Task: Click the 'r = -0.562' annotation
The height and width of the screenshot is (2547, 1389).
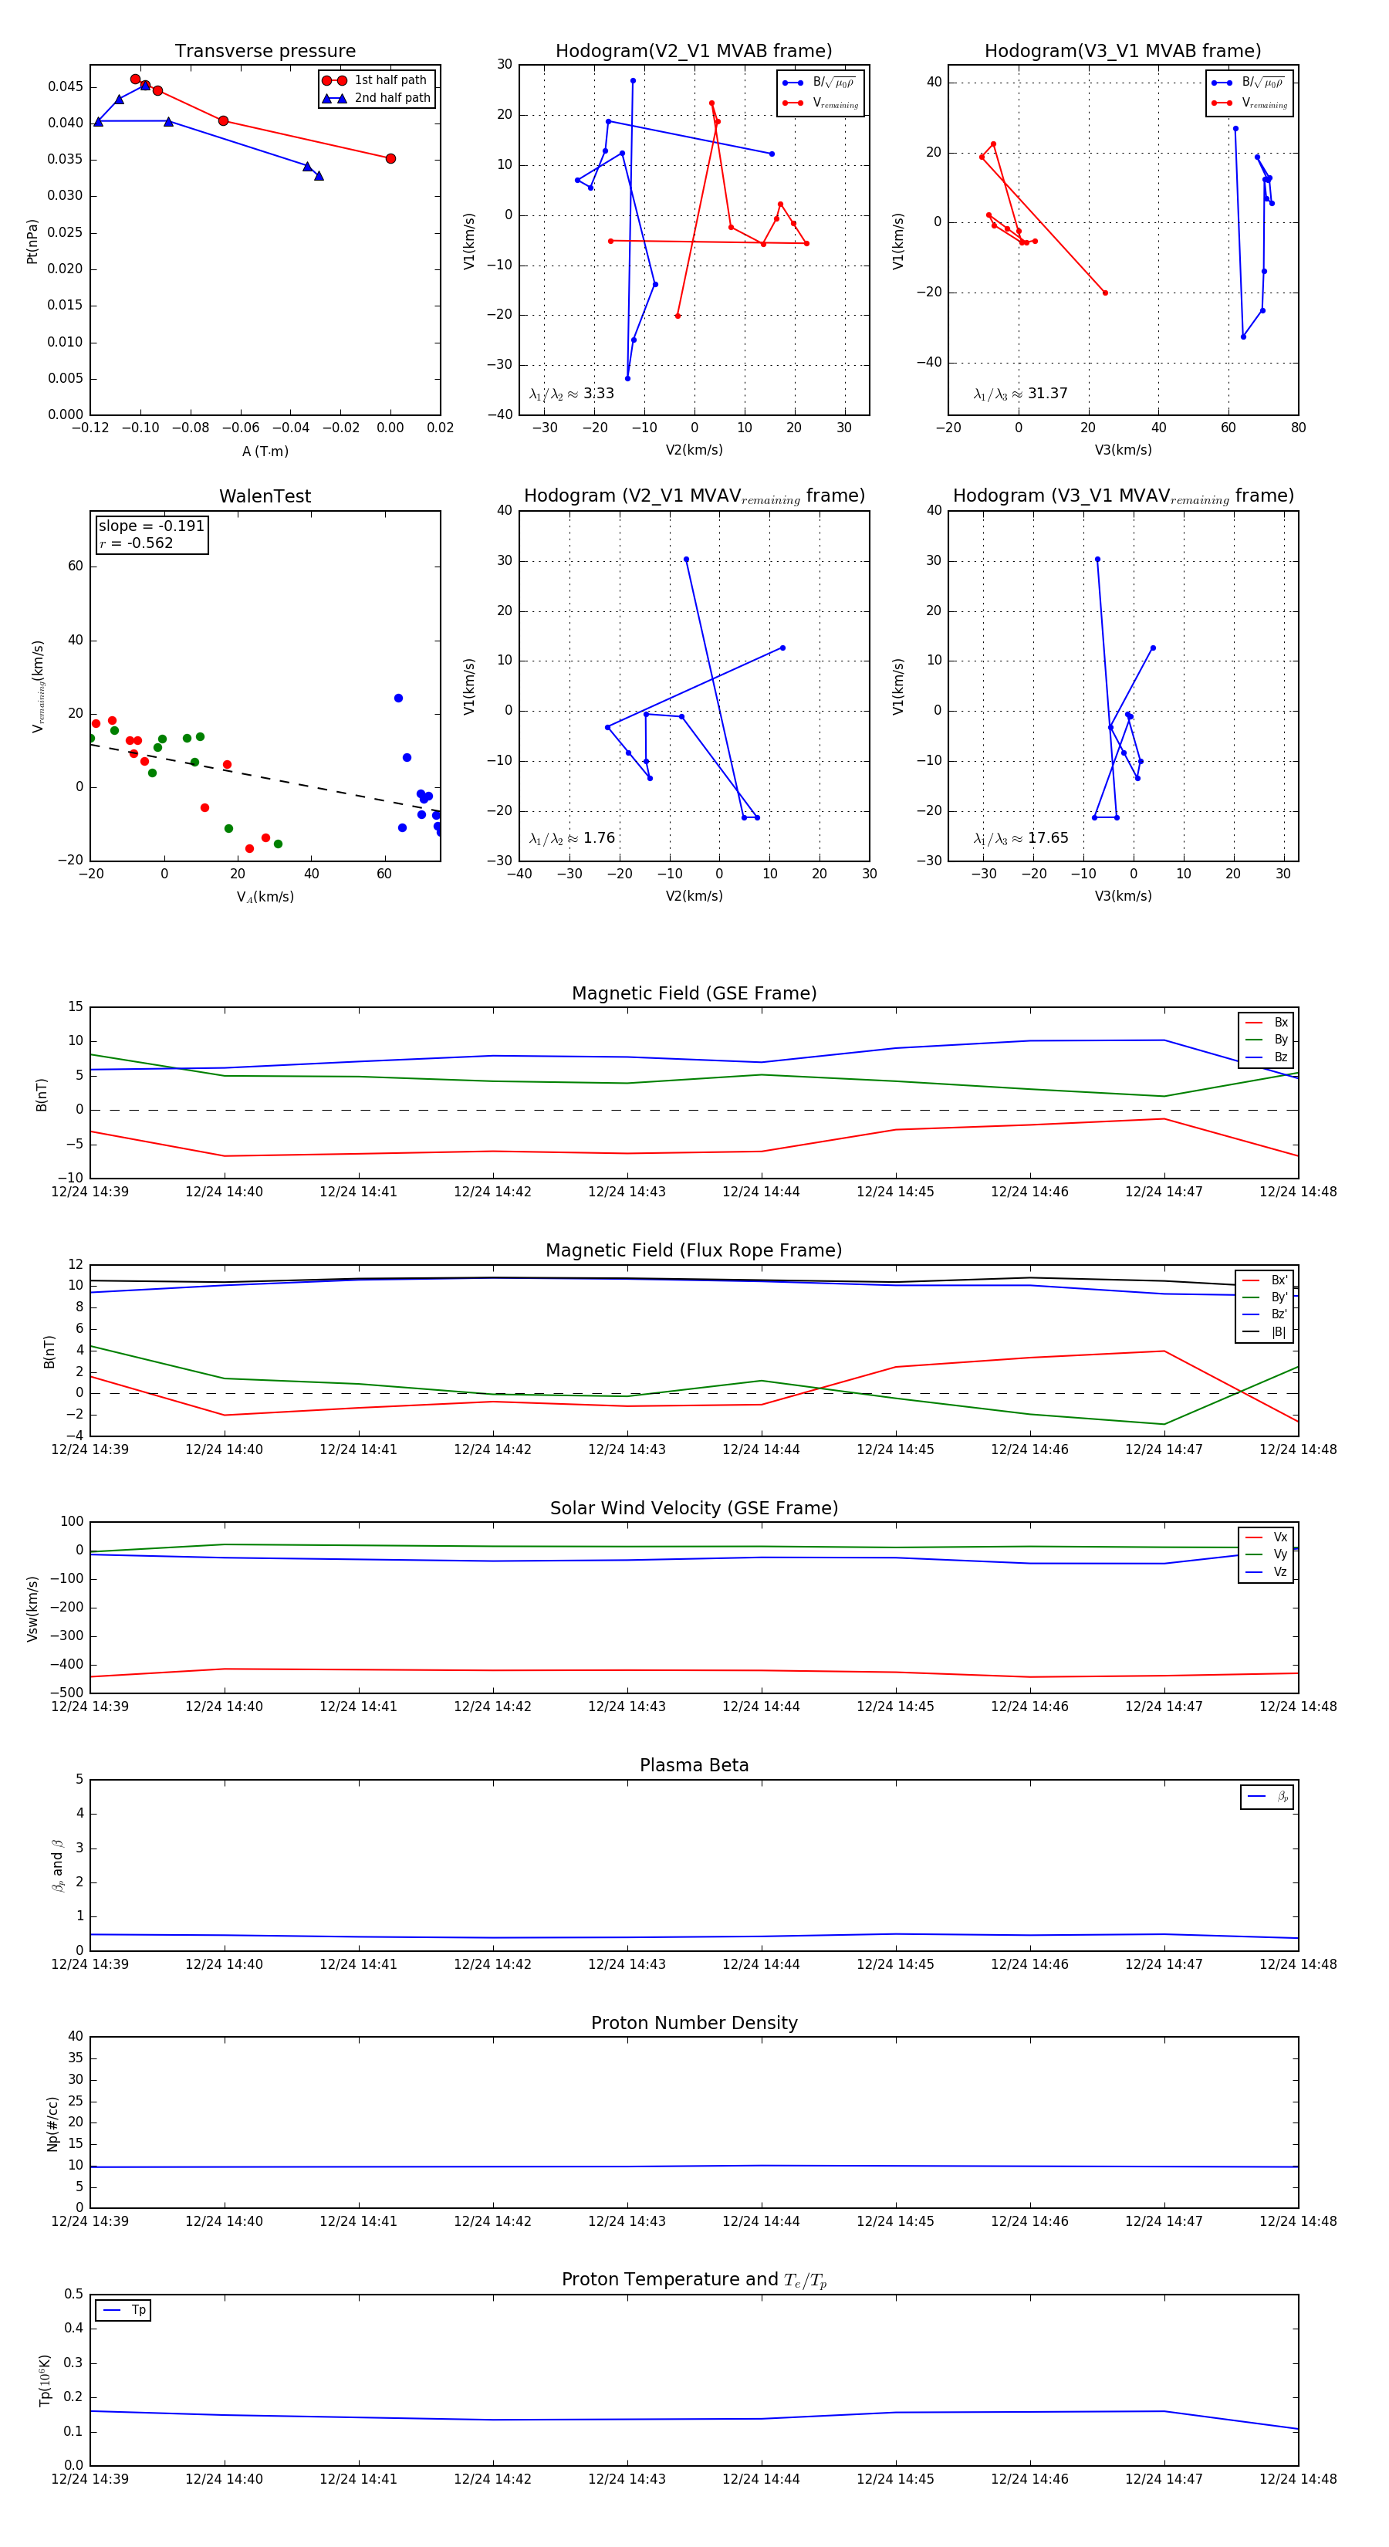Action: point(137,543)
